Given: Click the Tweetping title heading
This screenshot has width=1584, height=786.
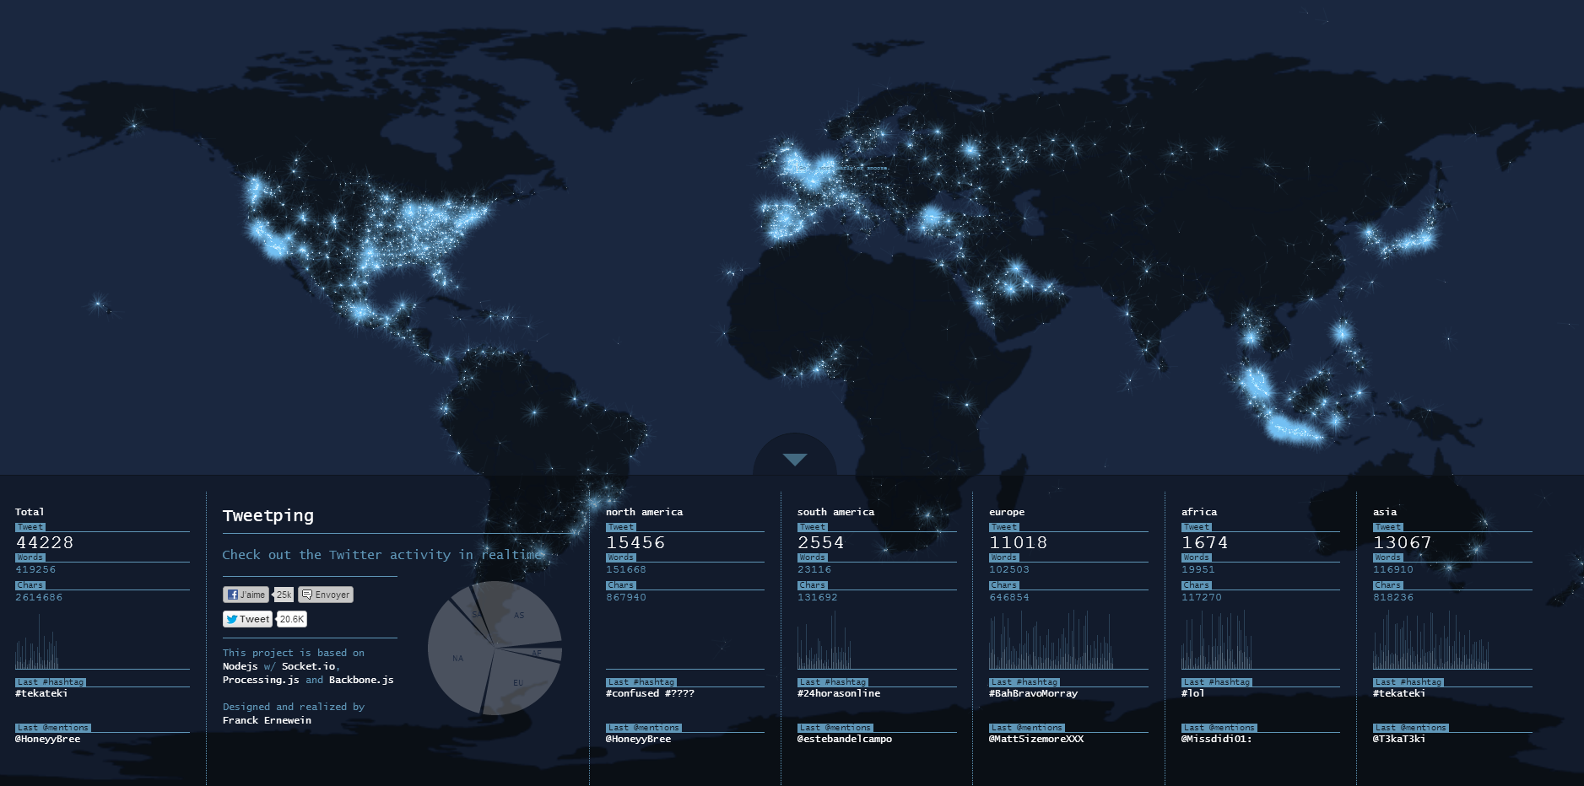Looking at the screenshot, I should 268,516.
